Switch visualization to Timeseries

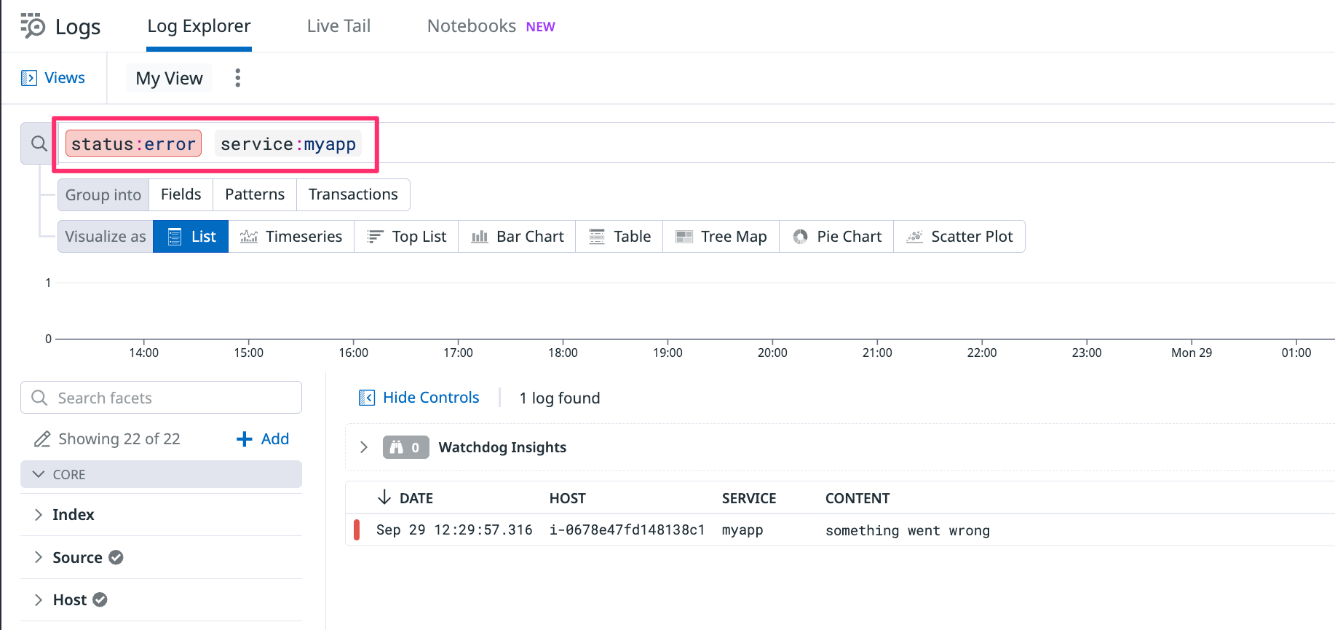[291, 237]
